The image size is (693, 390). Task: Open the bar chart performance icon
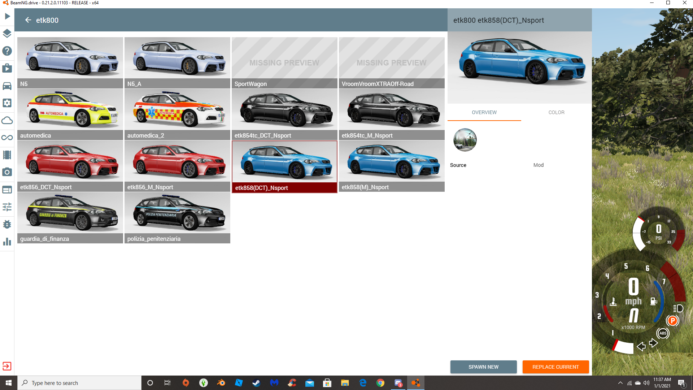click(7, 242)
